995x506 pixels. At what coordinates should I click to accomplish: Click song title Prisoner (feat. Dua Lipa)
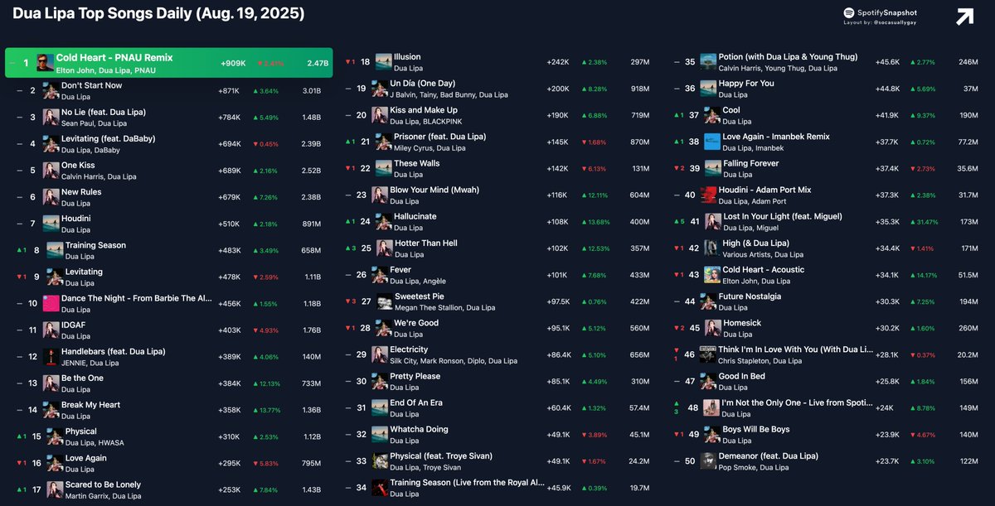(439, 136)
